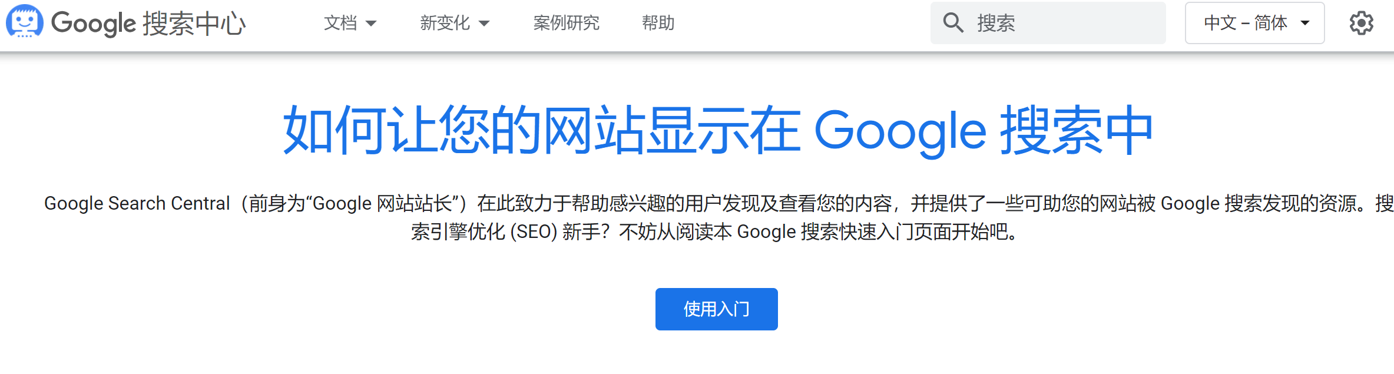Open the settings gear icon
1394x374 pixels.
(1361, 23)
